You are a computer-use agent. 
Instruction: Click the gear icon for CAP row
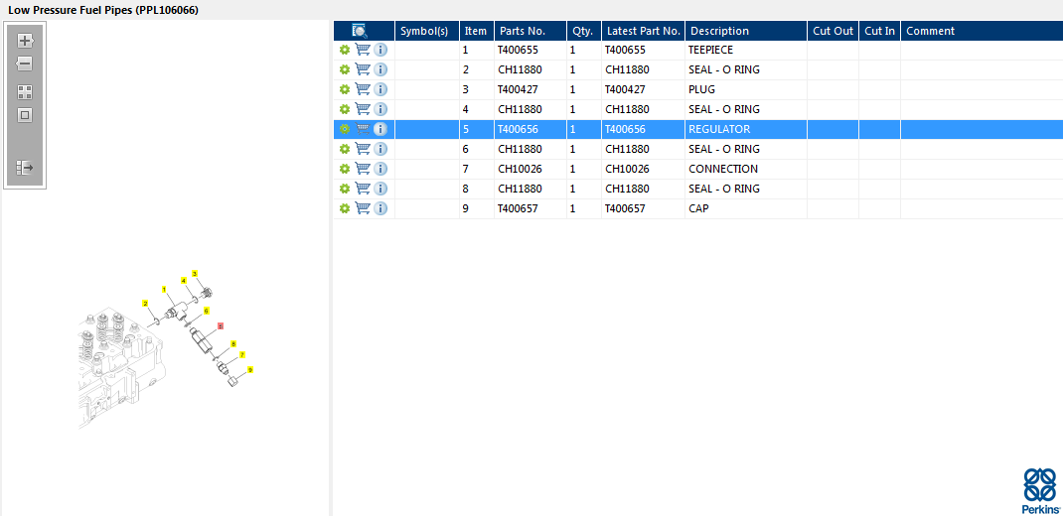coord(345,208)
